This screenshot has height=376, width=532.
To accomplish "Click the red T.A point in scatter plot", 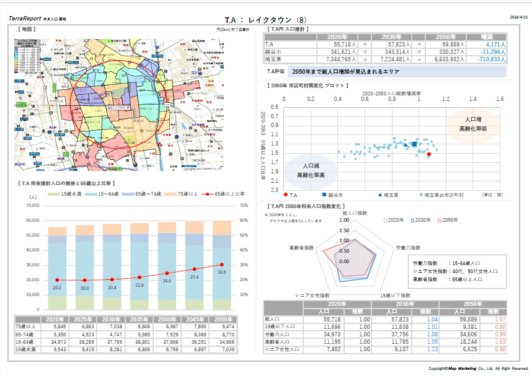I will click(x=428, y=154).
